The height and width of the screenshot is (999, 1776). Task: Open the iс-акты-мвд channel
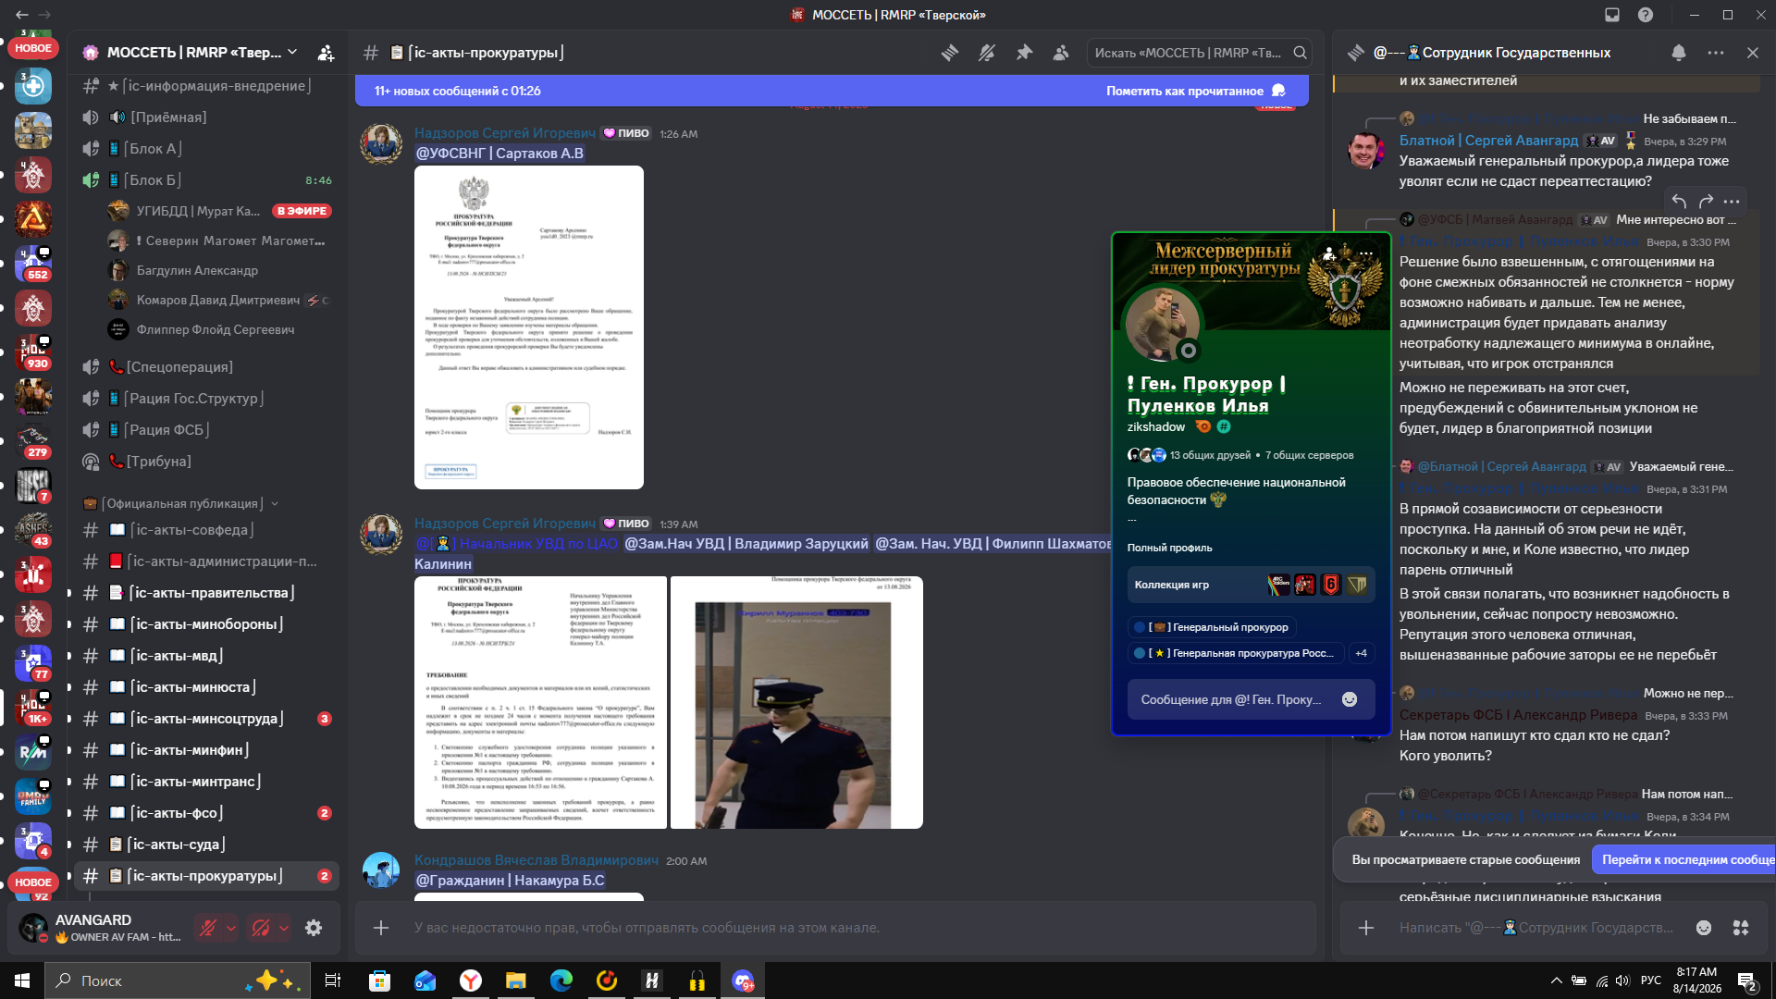click(x=206, y=656)
